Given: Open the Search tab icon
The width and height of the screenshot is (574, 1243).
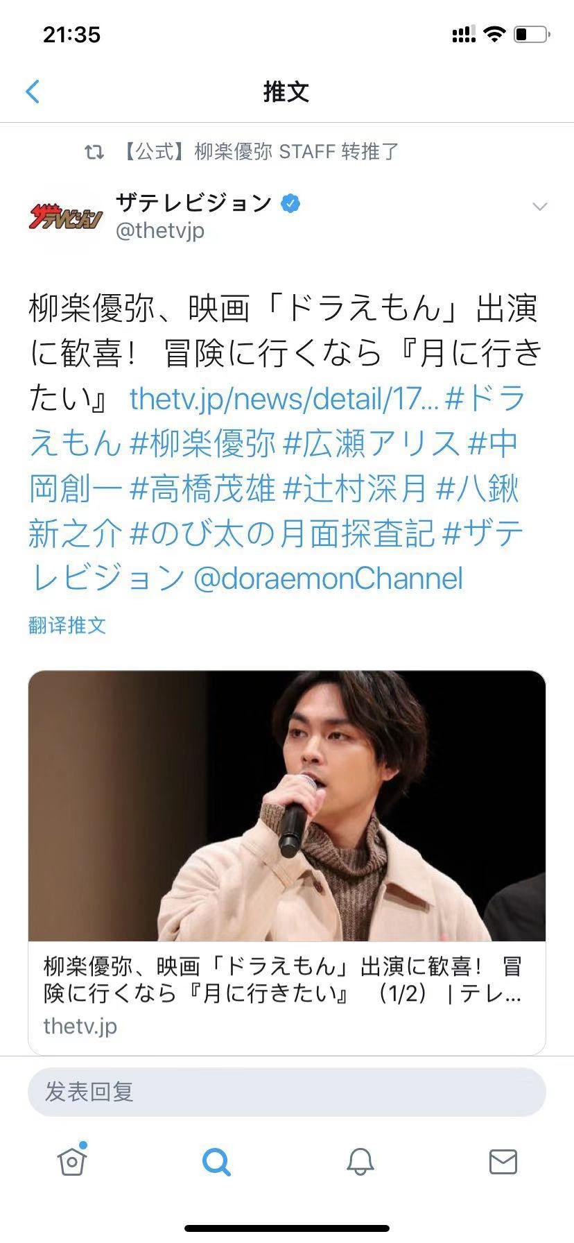Looking at the screenshot, I should 216,1161.
